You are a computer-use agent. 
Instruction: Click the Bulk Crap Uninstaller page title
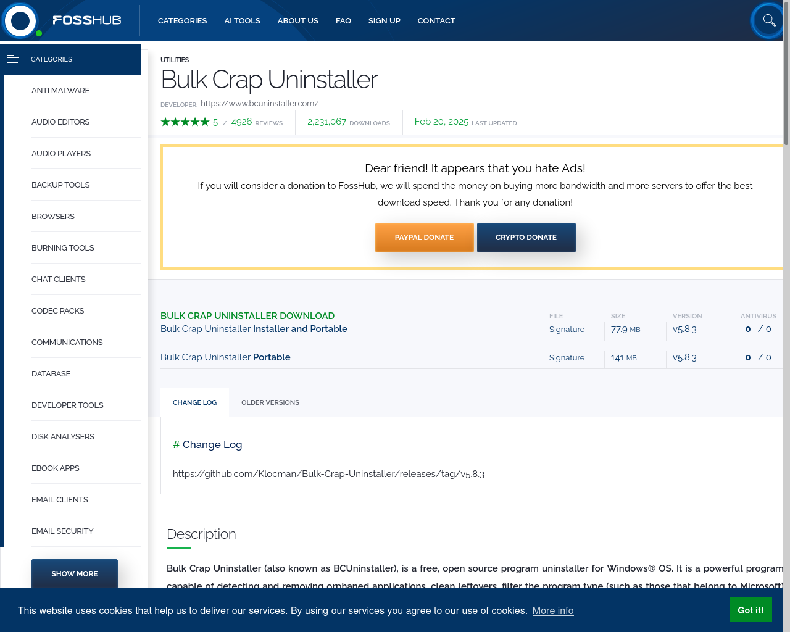269,80
